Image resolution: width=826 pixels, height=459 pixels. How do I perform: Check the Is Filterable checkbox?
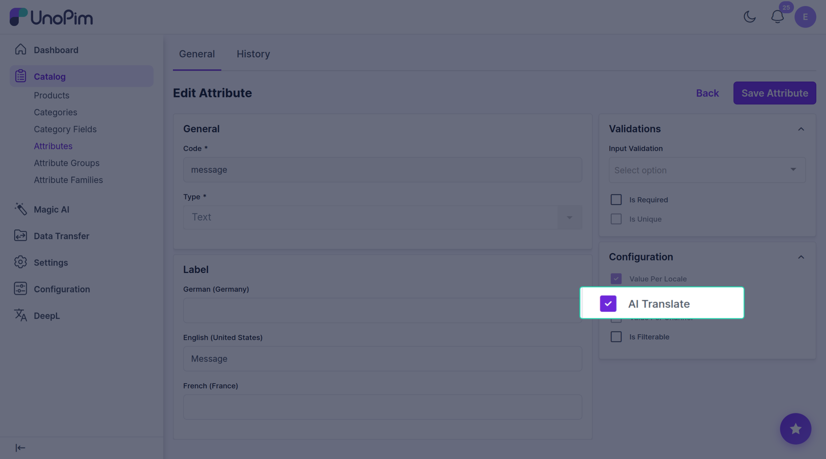point(616,337)
